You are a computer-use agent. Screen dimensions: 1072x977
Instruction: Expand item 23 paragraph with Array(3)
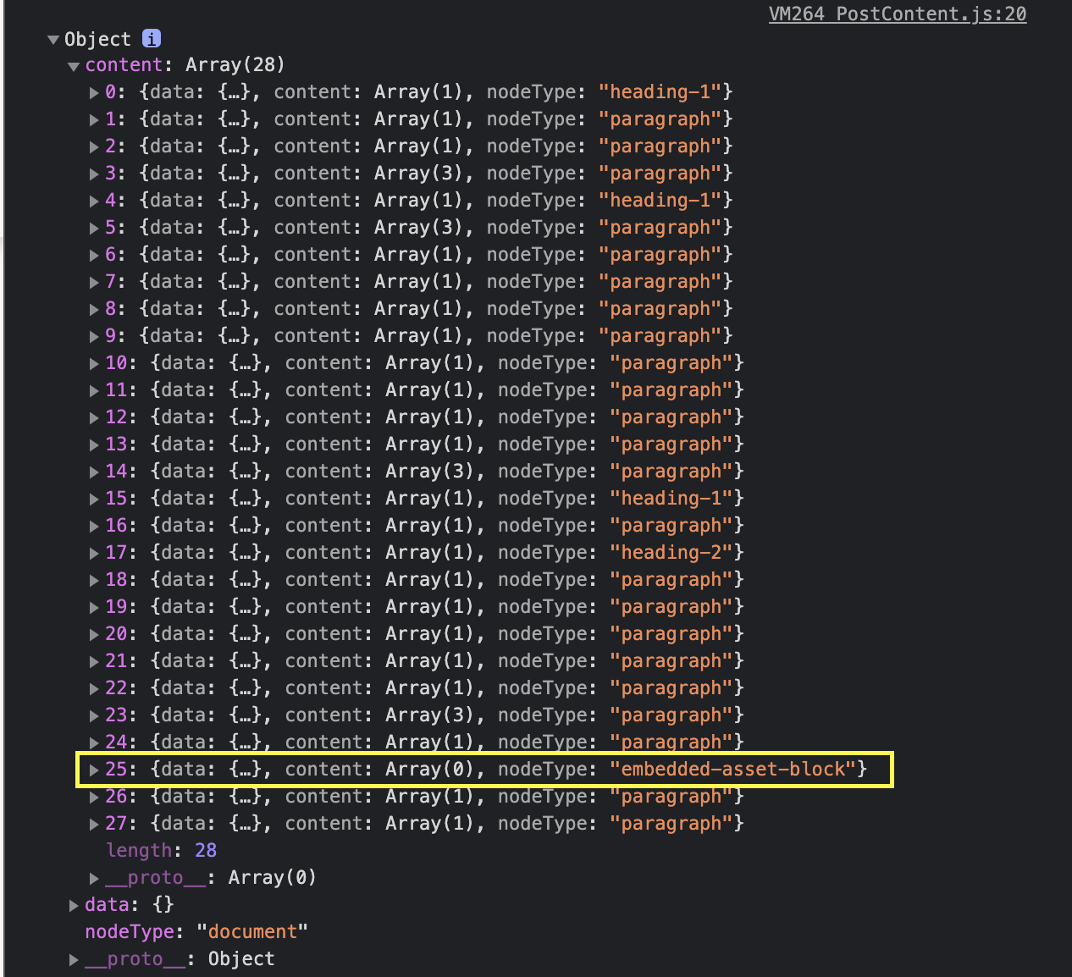click(94, 715)
